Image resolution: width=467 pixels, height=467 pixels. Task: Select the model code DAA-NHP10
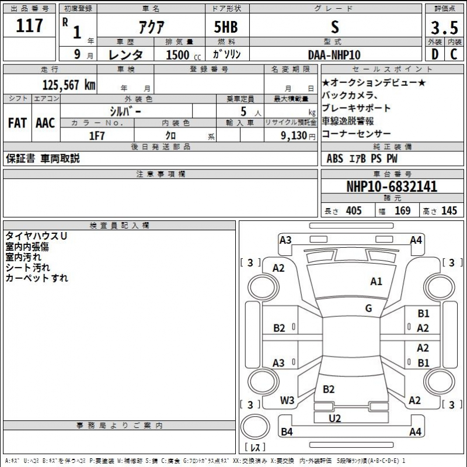334,55
